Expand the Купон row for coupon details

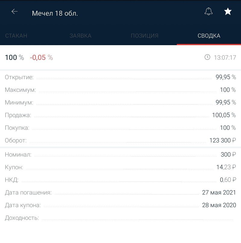[120, 167]
